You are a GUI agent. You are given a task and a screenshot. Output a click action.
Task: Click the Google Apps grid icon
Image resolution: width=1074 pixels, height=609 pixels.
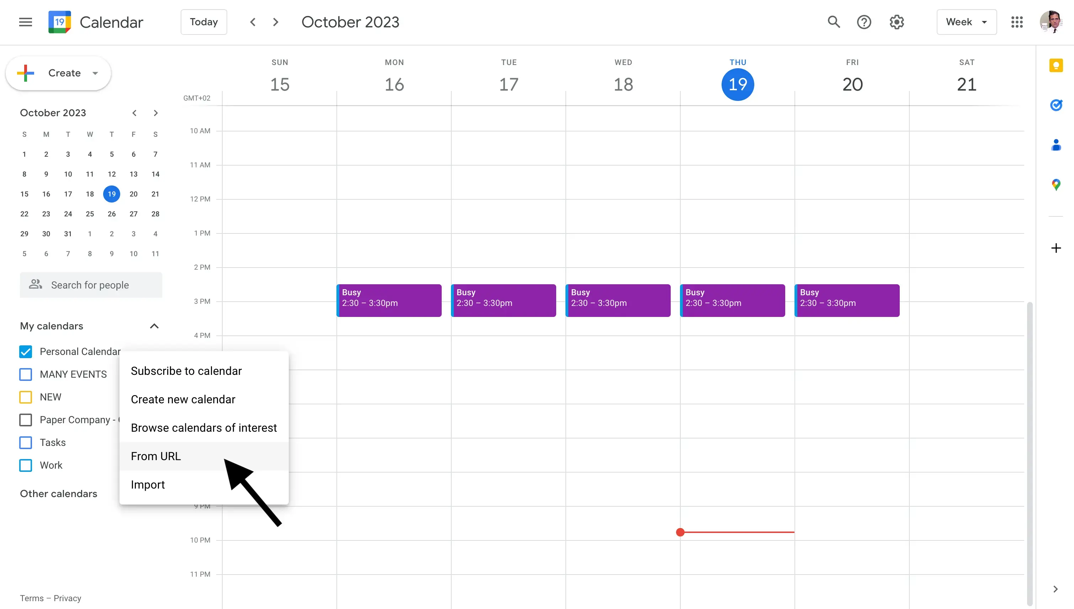point(1017,21)
